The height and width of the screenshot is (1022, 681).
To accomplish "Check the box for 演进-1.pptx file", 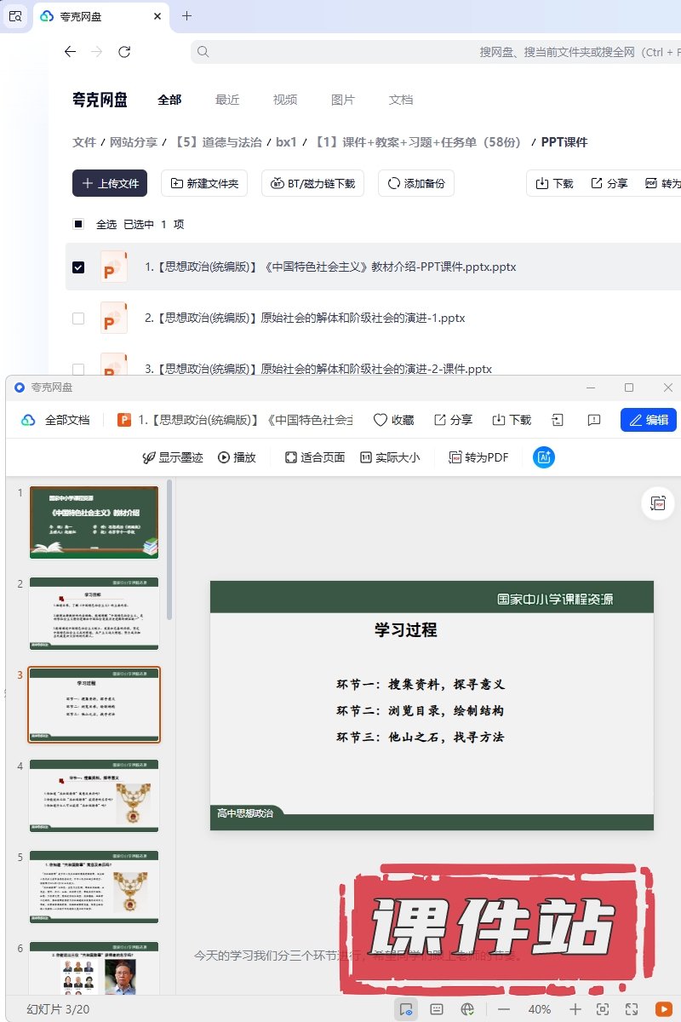I will 78,319.
